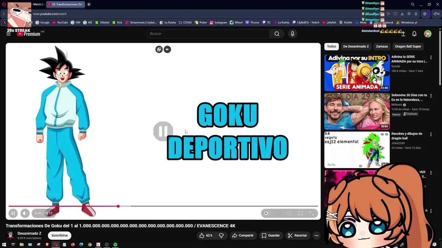Open options for Recolres y dibujos video
The width and height of the screenshot is (442, 248).
431,134
